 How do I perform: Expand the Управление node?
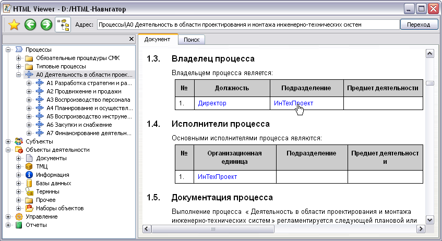pyautogui.click(x=8, y=217)
